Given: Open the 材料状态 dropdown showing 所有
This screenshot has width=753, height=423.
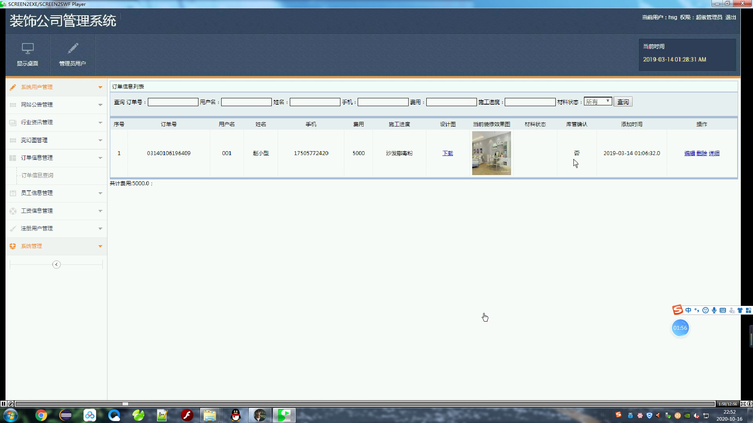Looking at the screenshot, I should pos(598,102).
